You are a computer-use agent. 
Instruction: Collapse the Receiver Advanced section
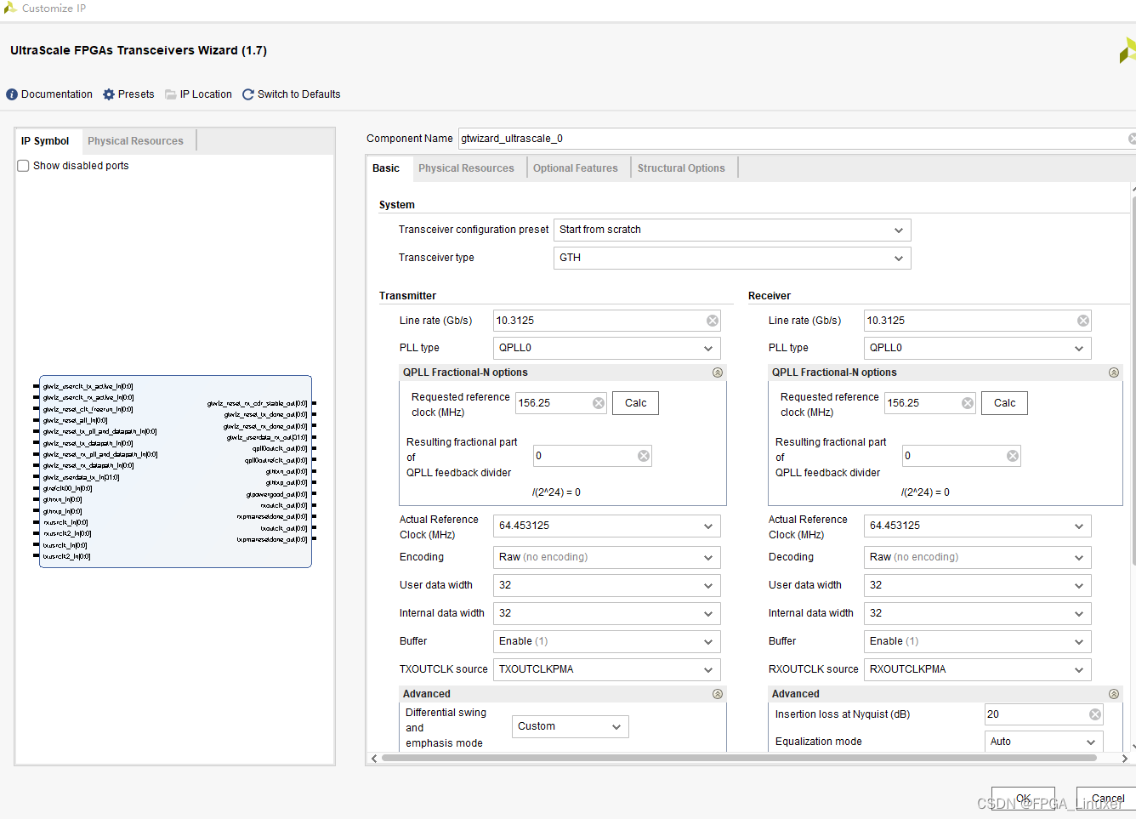coord(1114,694)
